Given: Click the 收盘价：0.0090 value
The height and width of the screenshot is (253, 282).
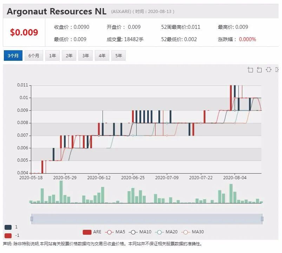Looking at the screenshot, I should pyautogui.click(x=72, y=27).
